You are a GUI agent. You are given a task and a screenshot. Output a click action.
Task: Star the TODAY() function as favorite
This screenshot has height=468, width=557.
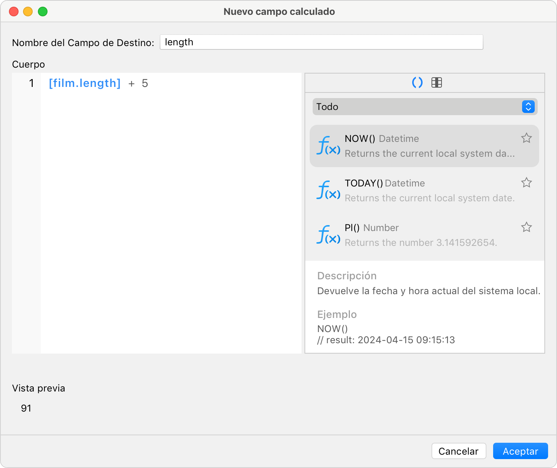click(527, 183)
